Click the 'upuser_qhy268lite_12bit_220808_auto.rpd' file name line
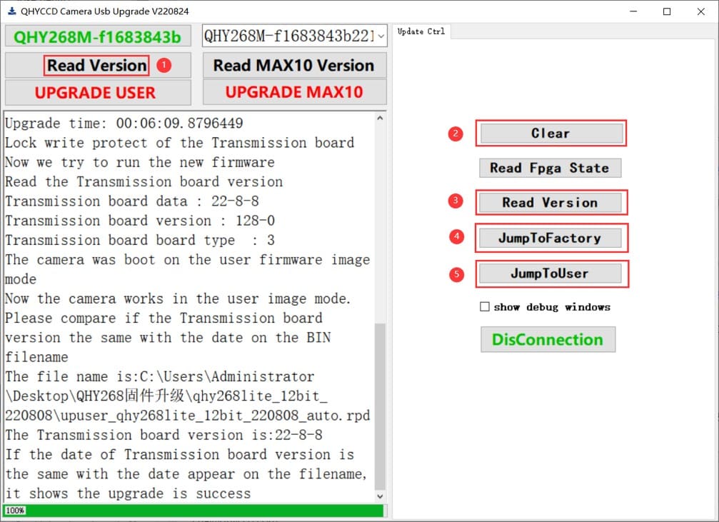This screenshot has height=522, width=719. tap(188, 416)
